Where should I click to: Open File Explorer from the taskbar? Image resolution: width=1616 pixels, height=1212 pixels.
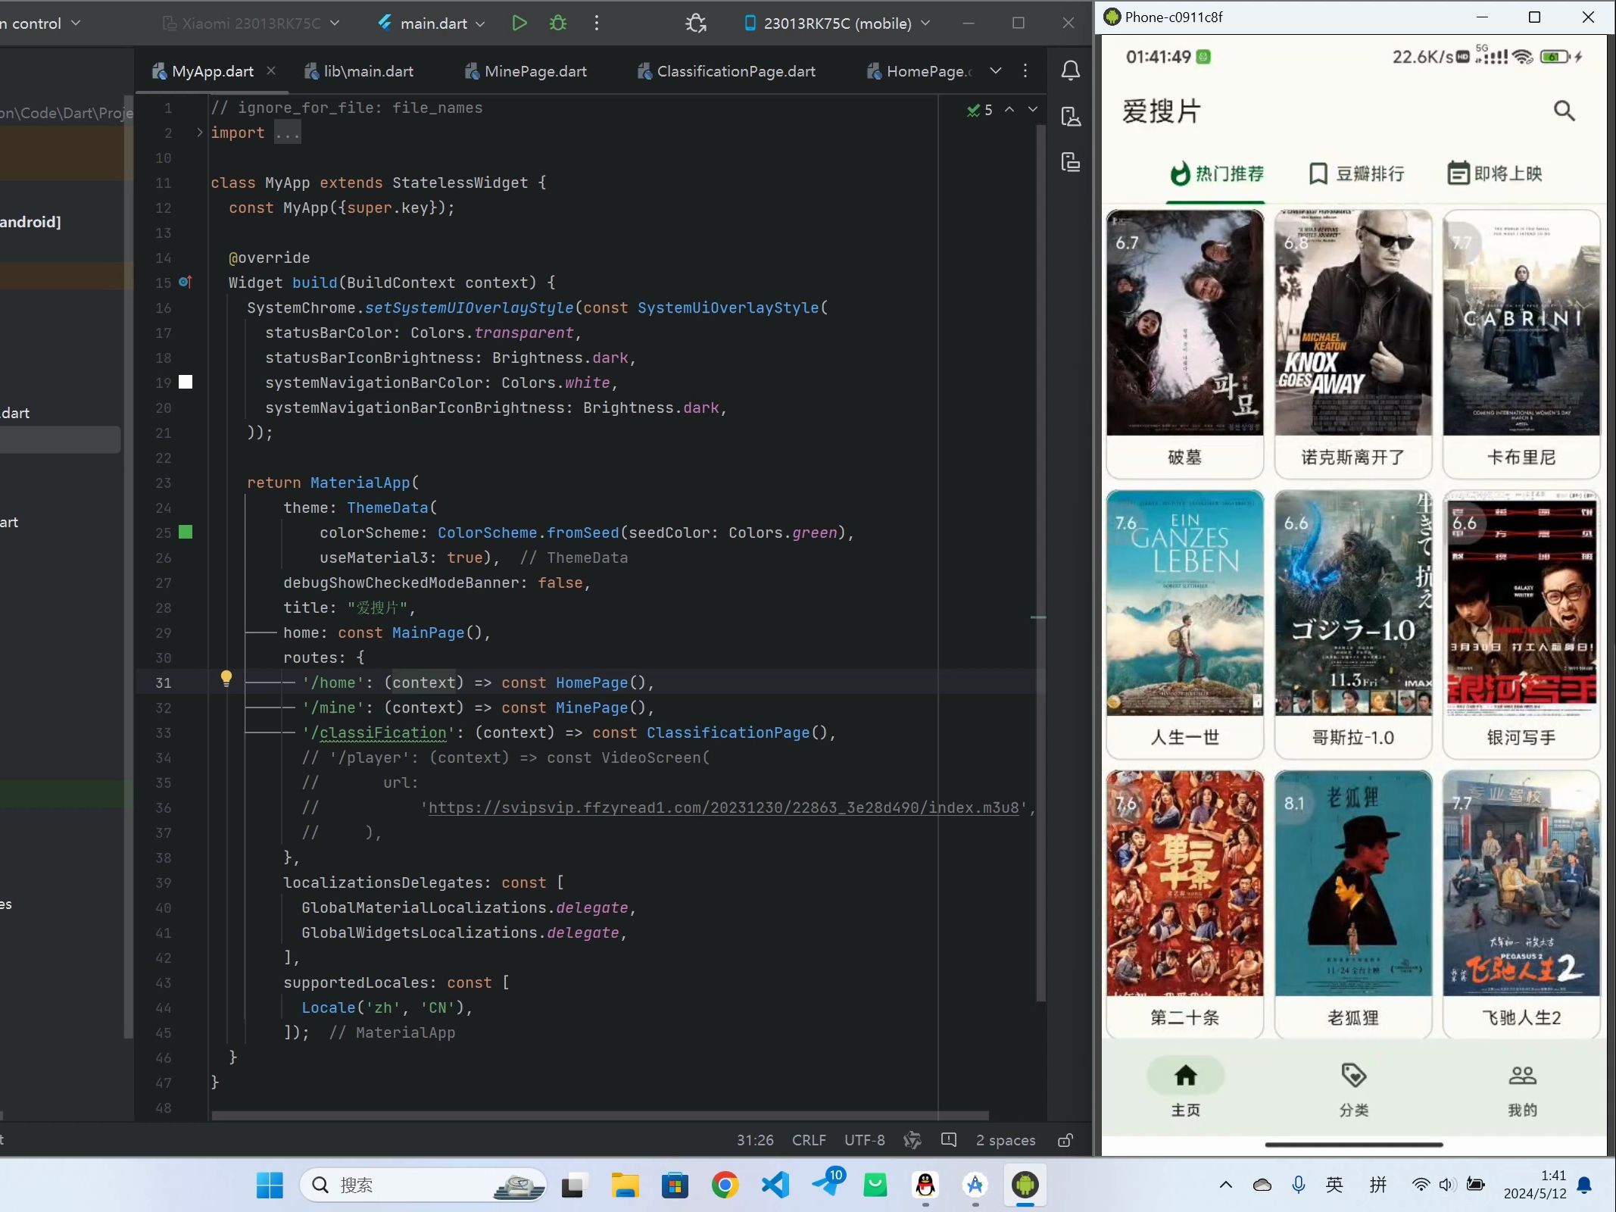[x=625, y=1185]
